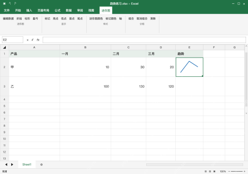Click the 三月 header cell
This screenshot has height=174, width=248.
161,54
